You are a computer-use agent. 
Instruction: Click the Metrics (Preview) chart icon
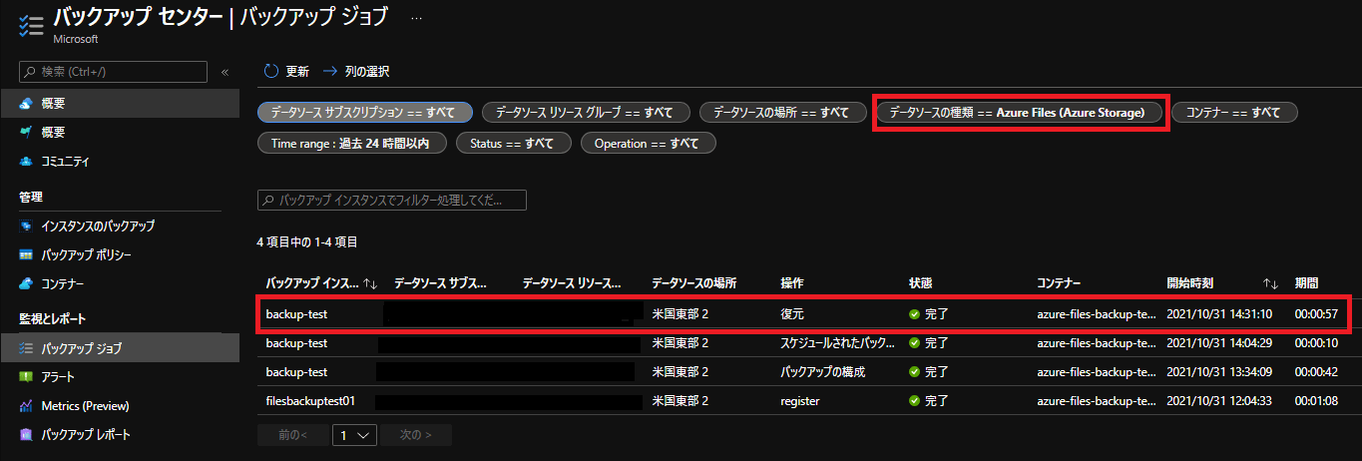(x=26, y=406)
